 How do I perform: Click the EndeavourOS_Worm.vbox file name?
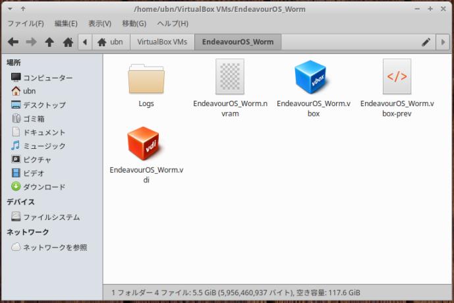(314, 109)
